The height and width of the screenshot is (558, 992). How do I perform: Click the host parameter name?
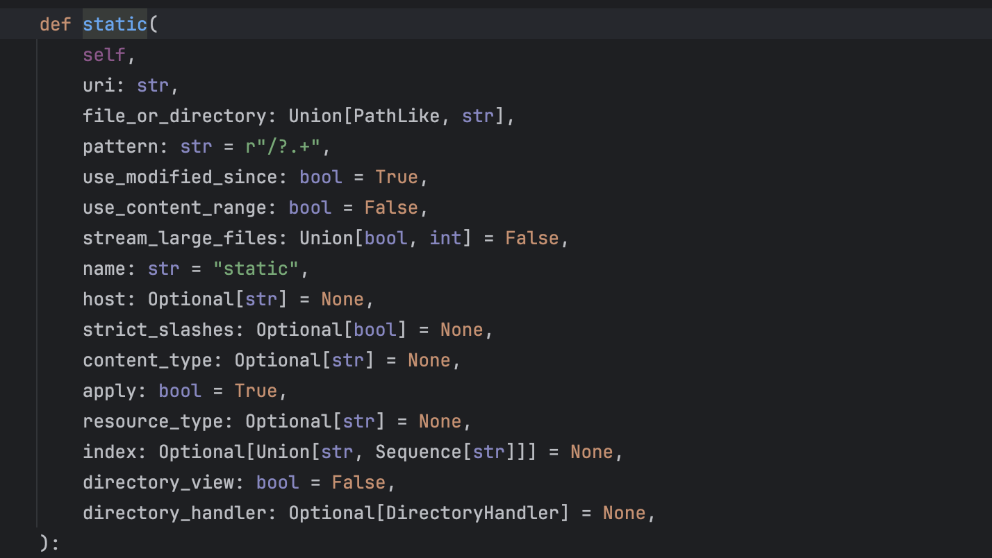click(104, 299)
